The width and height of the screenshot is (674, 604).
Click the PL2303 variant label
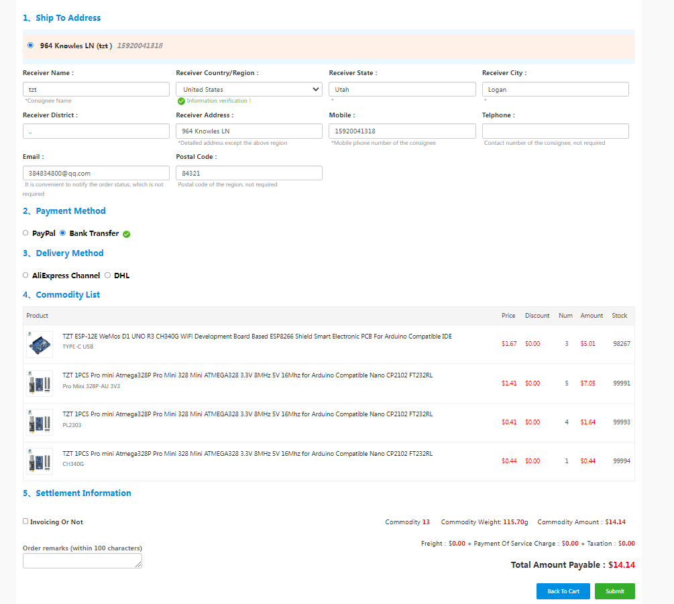tap(72, 425)
